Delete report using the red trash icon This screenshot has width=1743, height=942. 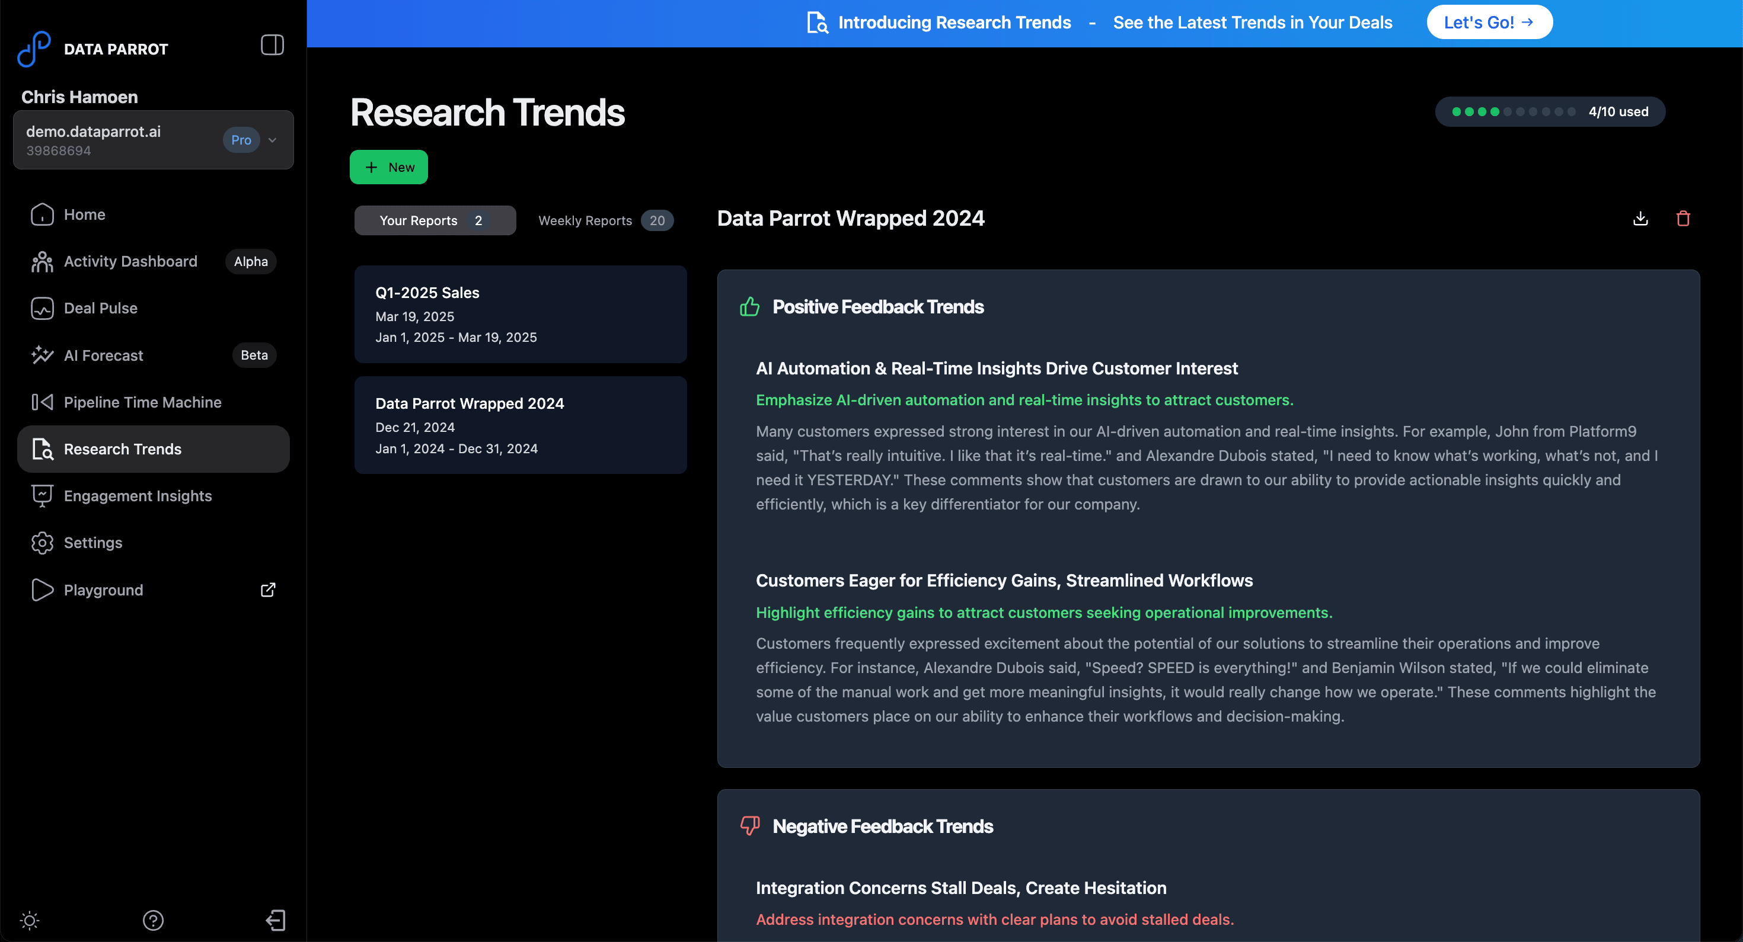(x=1684, y=219)
